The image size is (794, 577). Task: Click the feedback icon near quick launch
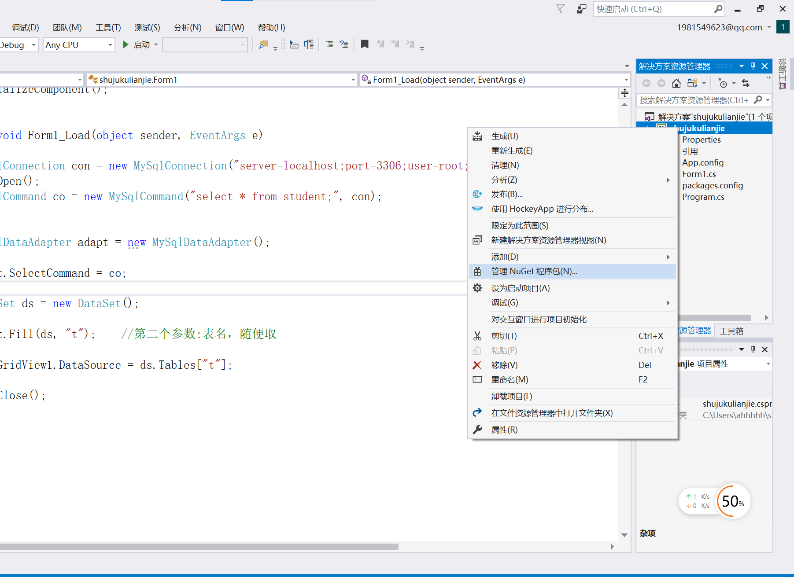coord(582,9)
